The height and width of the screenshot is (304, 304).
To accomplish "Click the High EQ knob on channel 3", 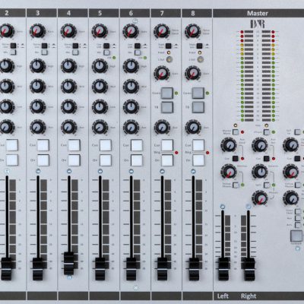I will coord(37,66).
